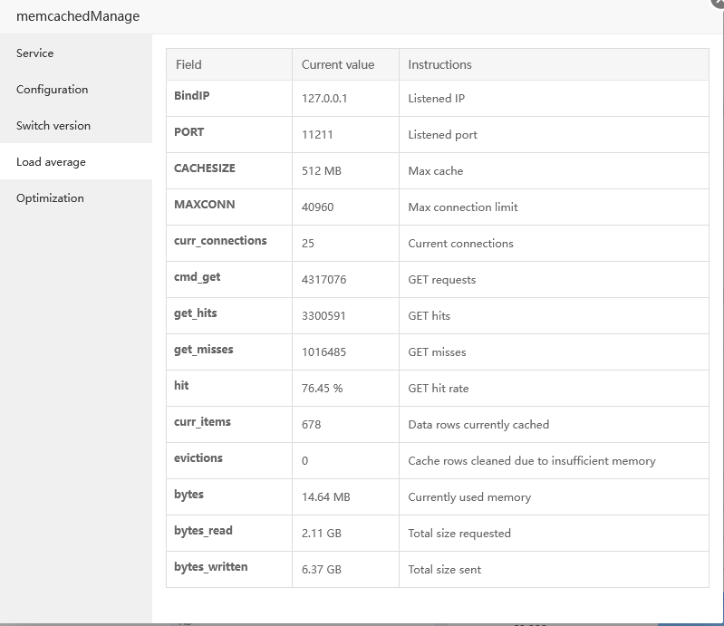
Task: Close the memcachedManage dialog
Action: pos(719,4)
